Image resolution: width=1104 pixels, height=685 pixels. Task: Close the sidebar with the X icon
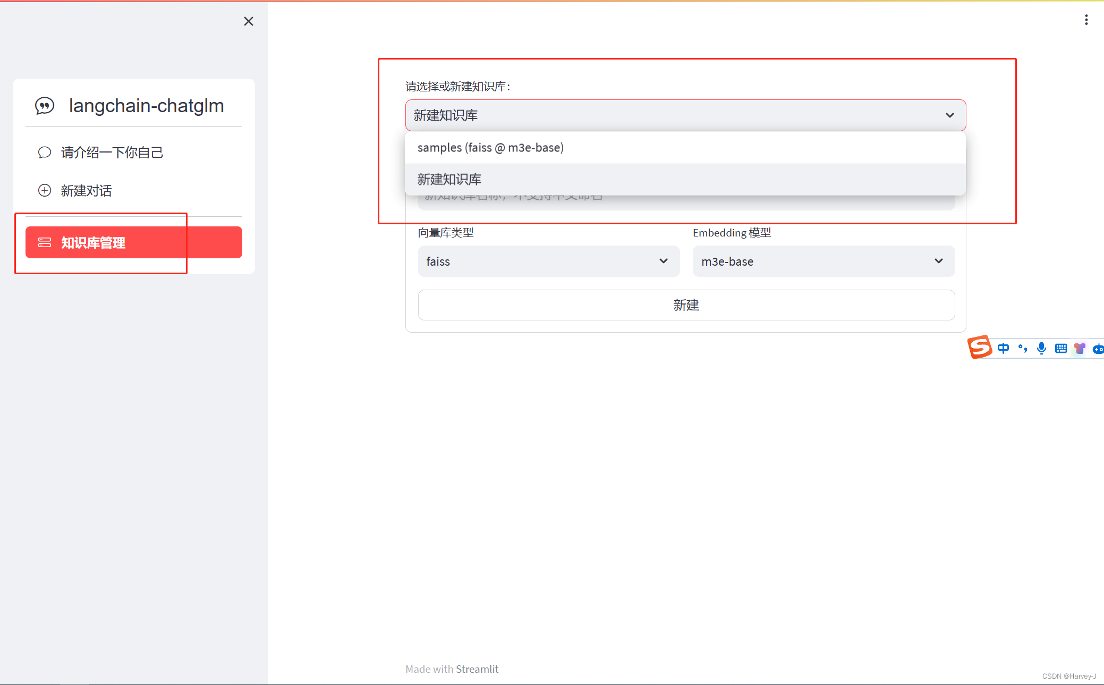(x=248, y=21)
